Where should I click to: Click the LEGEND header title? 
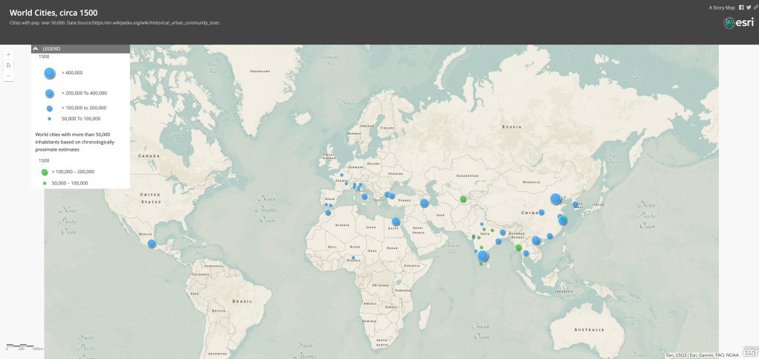51,48
